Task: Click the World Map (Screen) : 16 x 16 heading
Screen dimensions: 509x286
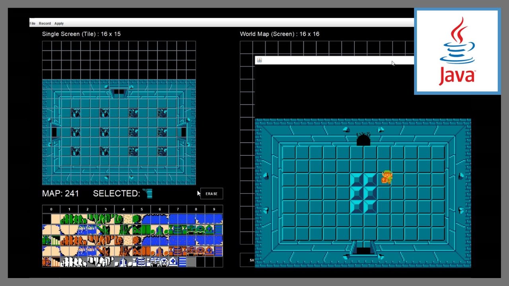Action: (280, 34)
